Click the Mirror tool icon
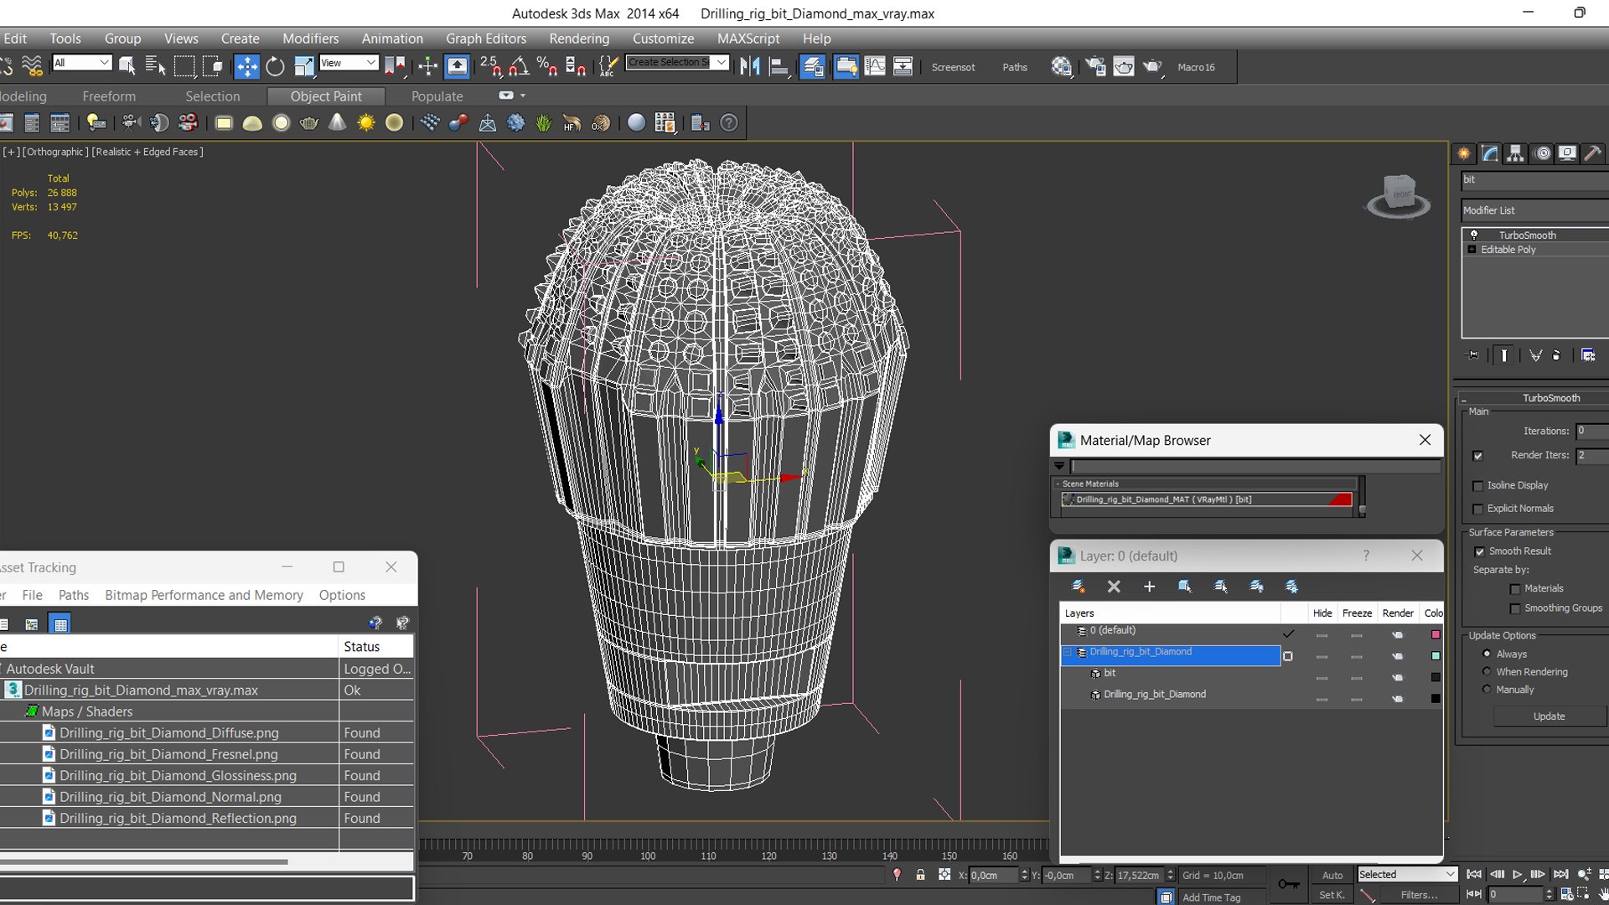The image size is (1609, 905). [x=749, y=67]
